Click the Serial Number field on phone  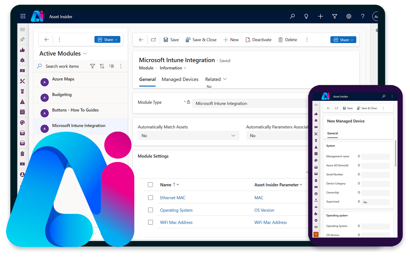tap(375, 174)
